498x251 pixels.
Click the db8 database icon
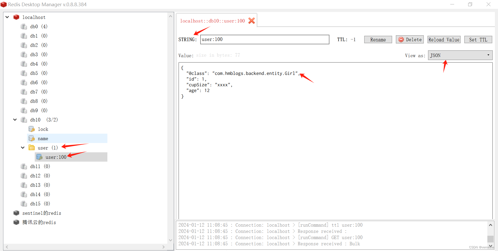[x=24, y=101]
